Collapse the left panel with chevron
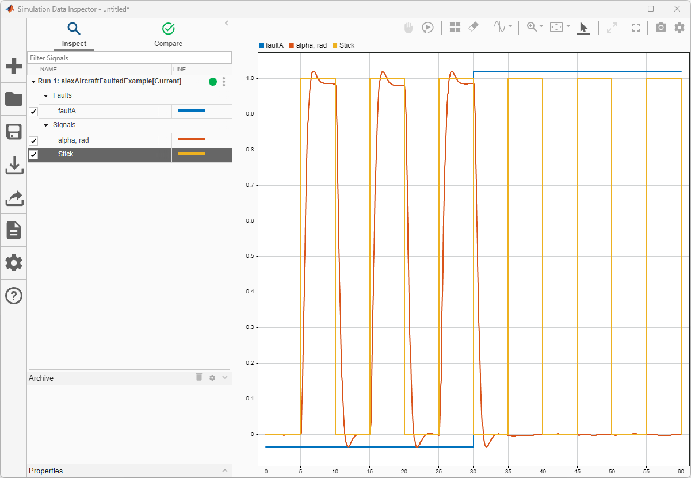The height and width of the screenshot is (478, 691). point(227,23)
